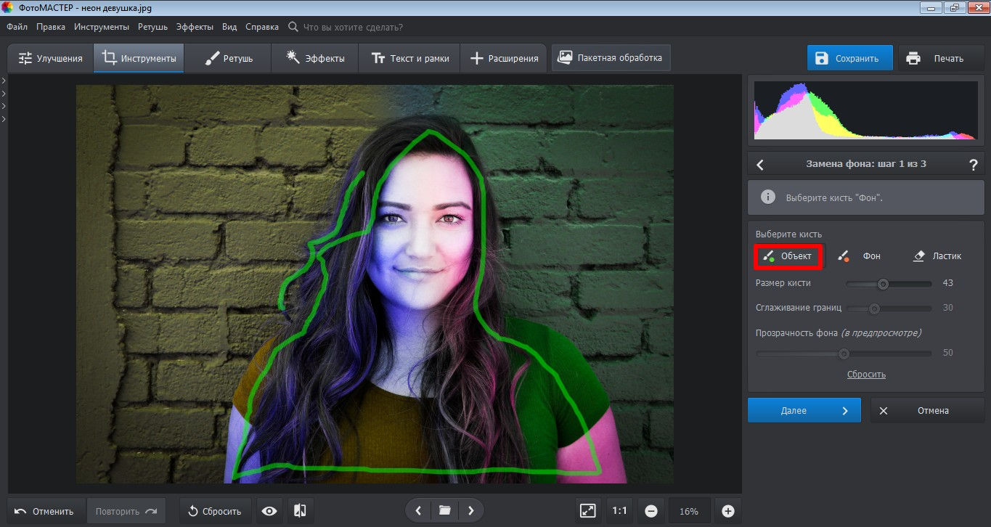Viewport: 991px width, 527px height.
Task: Click the fit-to-screen icon
Action: point(587,511)
